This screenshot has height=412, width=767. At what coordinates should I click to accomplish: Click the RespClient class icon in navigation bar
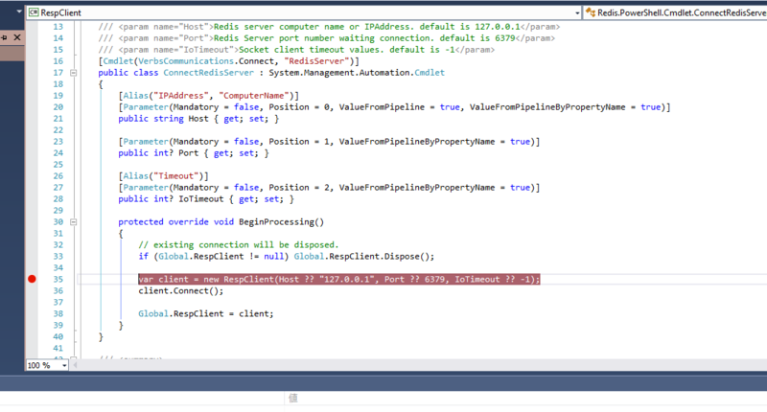click(34, 12)
